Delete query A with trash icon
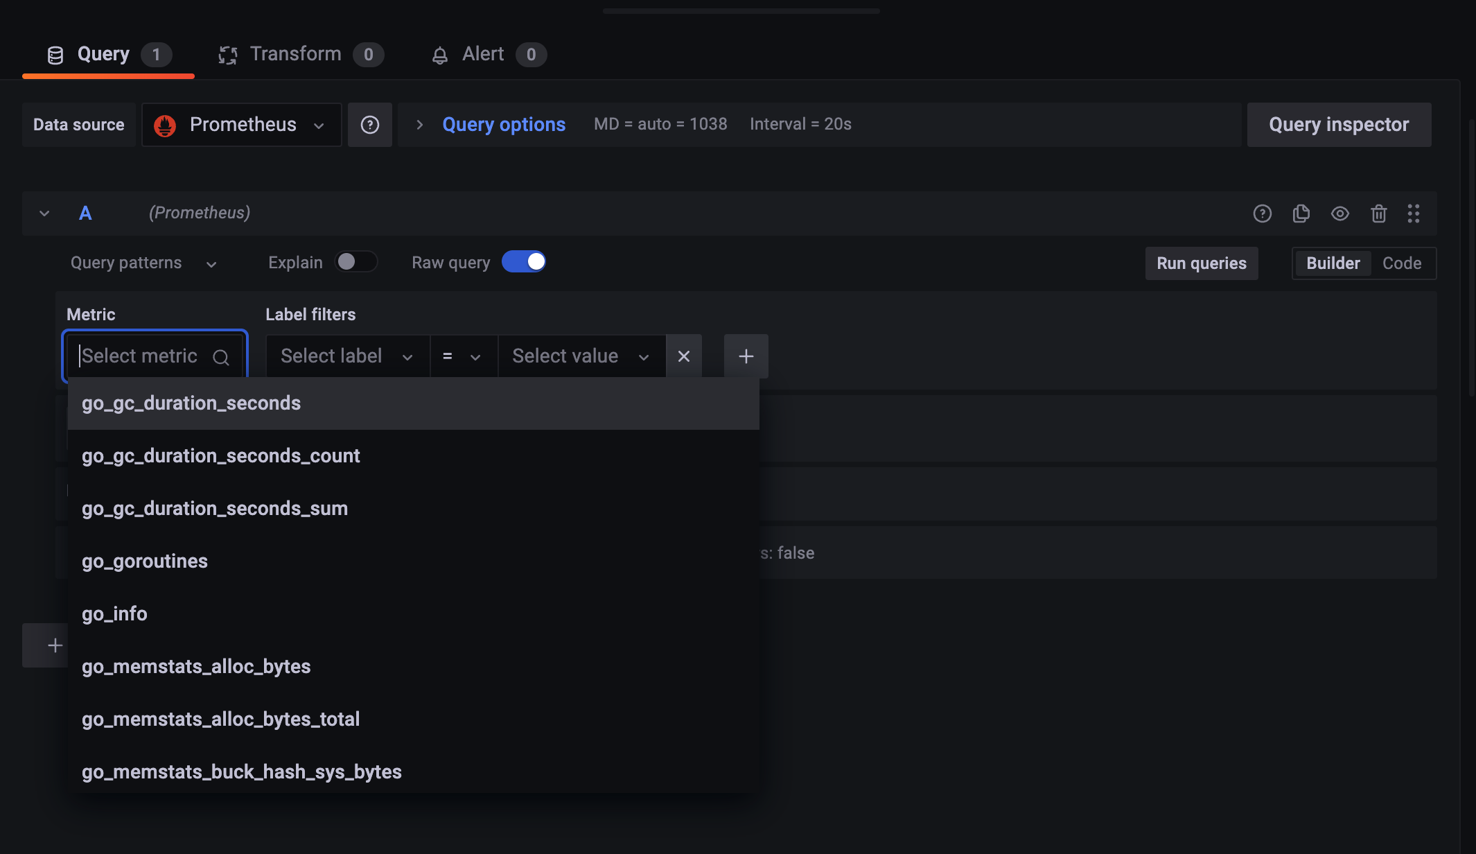The width and height of the screenshot is (1476, 854). tap(1378, 214)
